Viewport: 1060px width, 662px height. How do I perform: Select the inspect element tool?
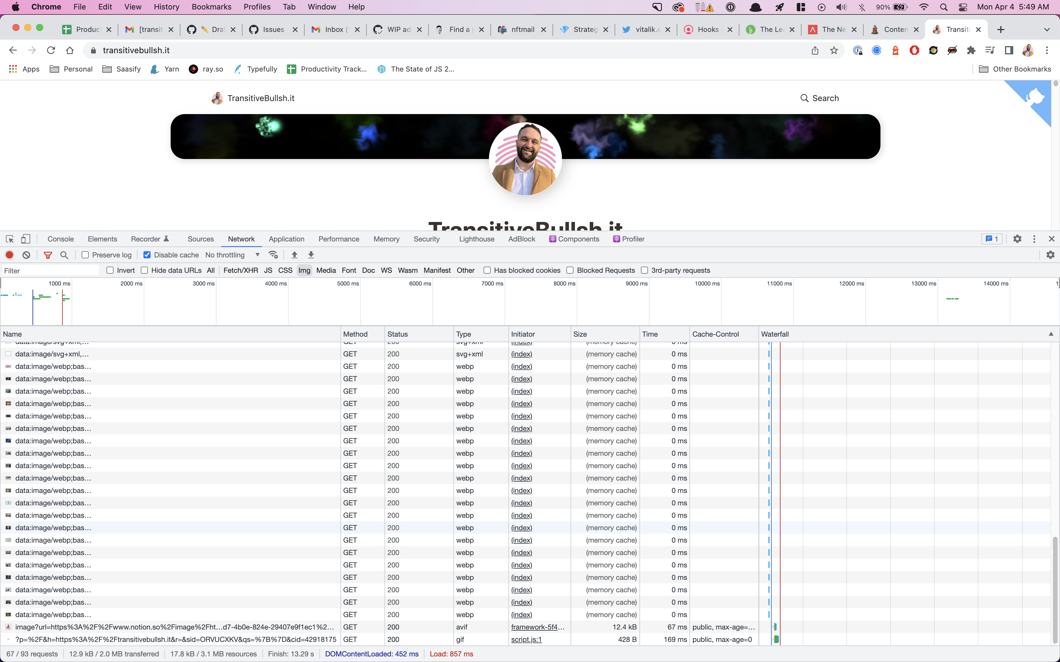click(9, 239)
